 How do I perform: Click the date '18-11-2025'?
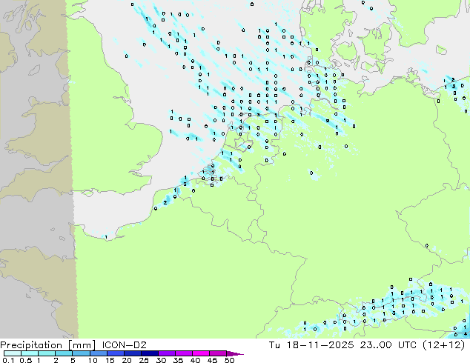pos(320,345)
